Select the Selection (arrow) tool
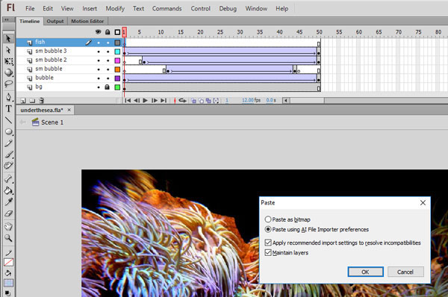Screen dimensions: 448x297 click(8, 38)
